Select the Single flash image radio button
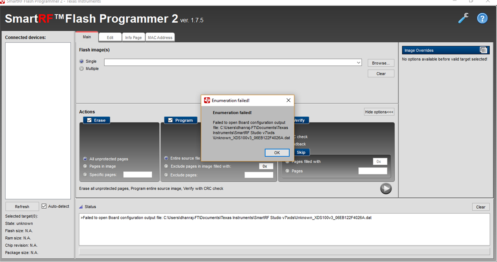The width and height of the screenshot is (497, 262). [82, 61]
